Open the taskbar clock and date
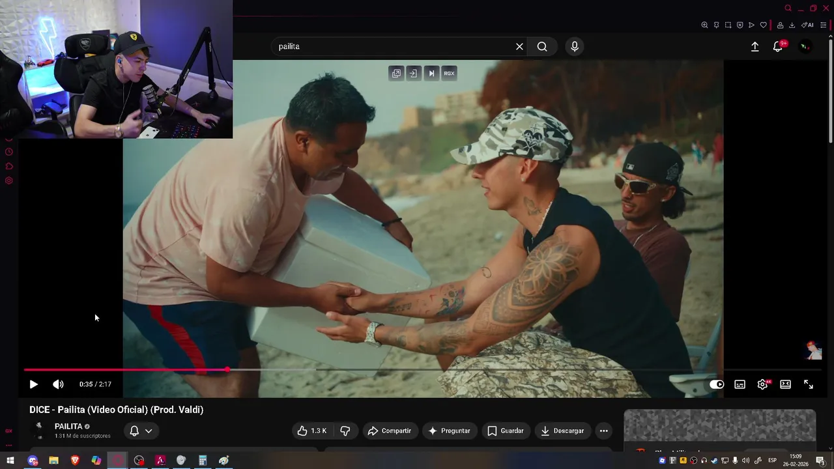The image size is (834, 469). click(x=796, y=460)
